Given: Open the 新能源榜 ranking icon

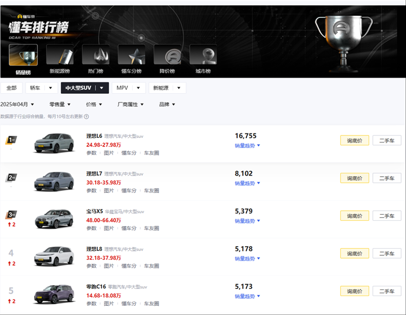Looking at the screenshot, I should (x=60, y=54).
